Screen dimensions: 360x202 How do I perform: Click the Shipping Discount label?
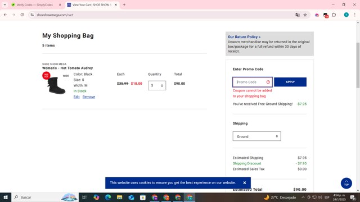247,163
